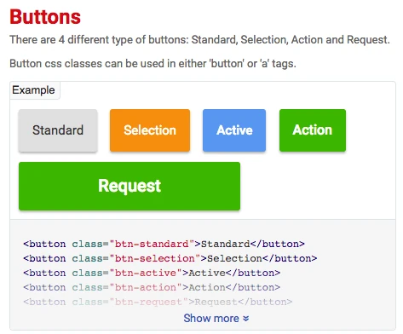
Task: Click the sentence about button css classes
Action: click(x=153, y=63)
